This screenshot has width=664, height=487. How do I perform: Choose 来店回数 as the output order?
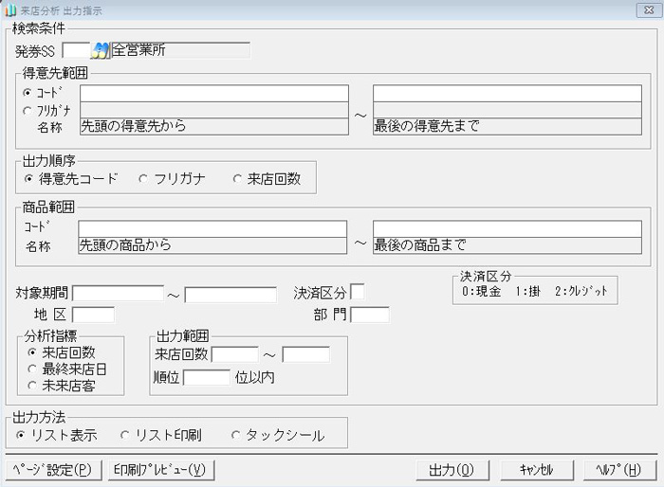click(x=238, y=177)
